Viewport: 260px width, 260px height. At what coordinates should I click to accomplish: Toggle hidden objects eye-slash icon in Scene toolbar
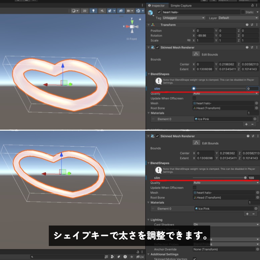pyautogui.click(x=121, y=11)
